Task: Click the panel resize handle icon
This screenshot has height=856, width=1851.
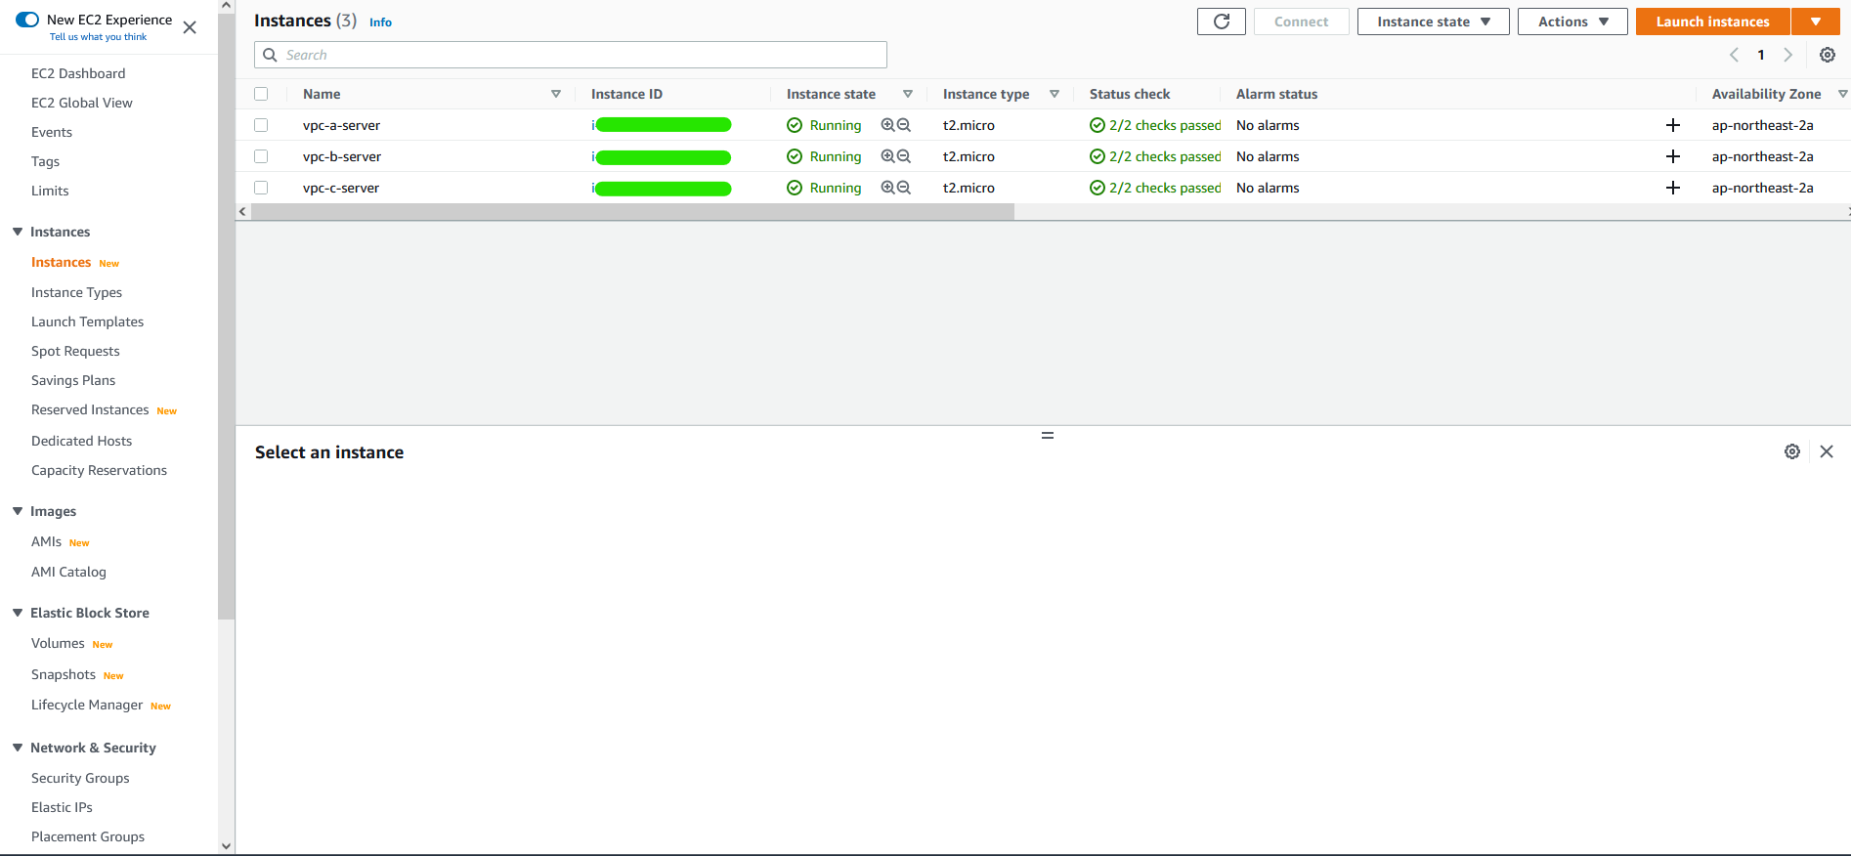Action: (1048, 436)
